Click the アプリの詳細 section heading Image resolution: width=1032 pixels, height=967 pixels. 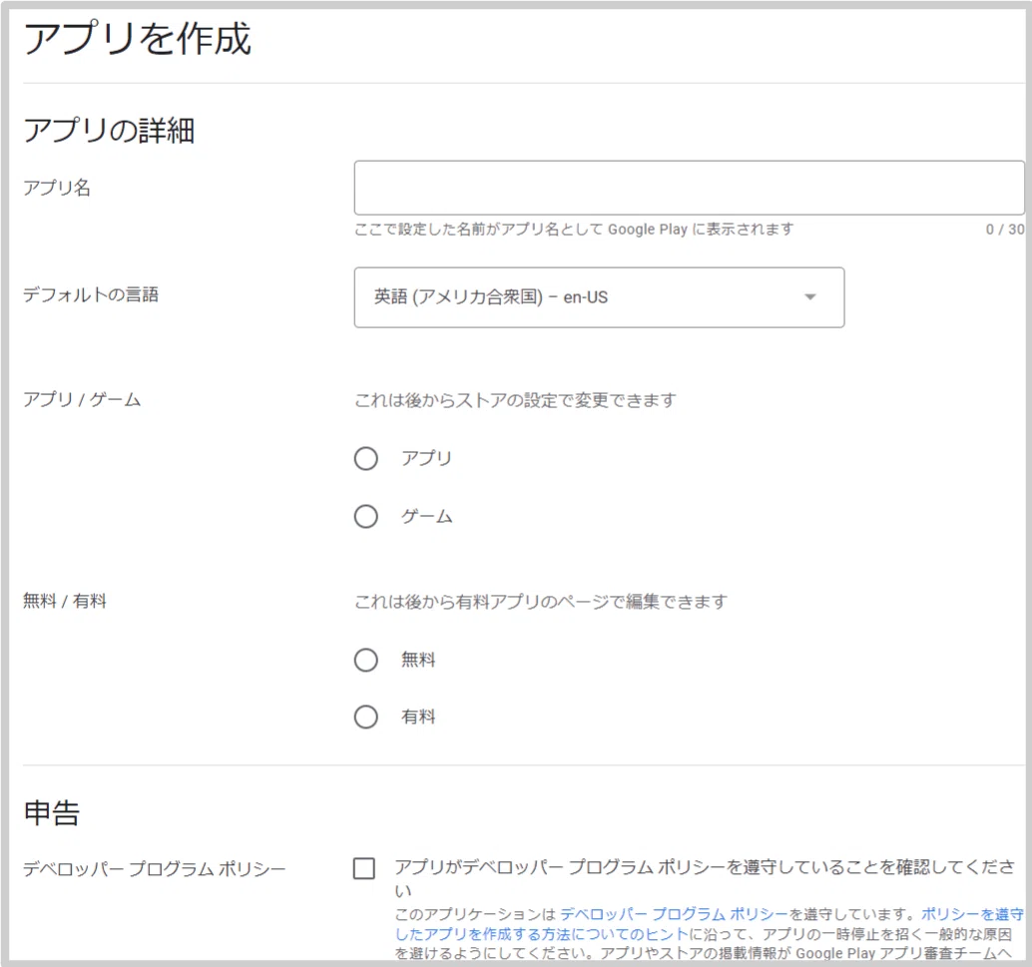tap(109, 130)
